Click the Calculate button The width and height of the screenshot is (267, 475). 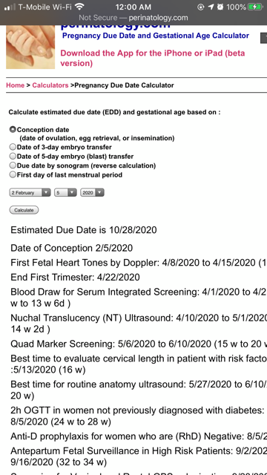point(24,210)
